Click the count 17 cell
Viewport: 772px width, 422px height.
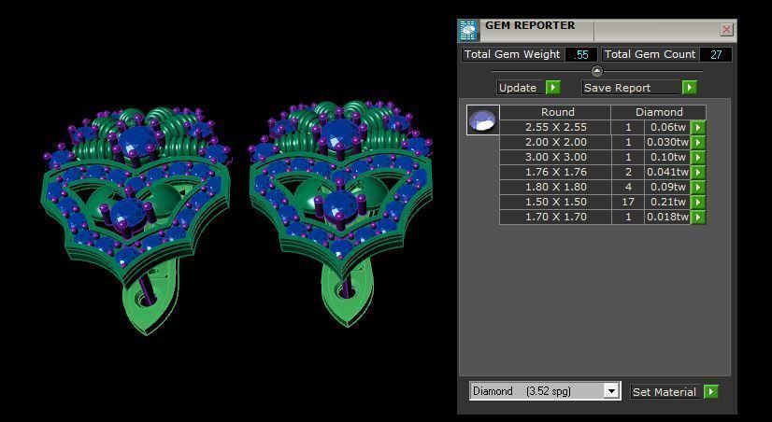pos(628,203)
